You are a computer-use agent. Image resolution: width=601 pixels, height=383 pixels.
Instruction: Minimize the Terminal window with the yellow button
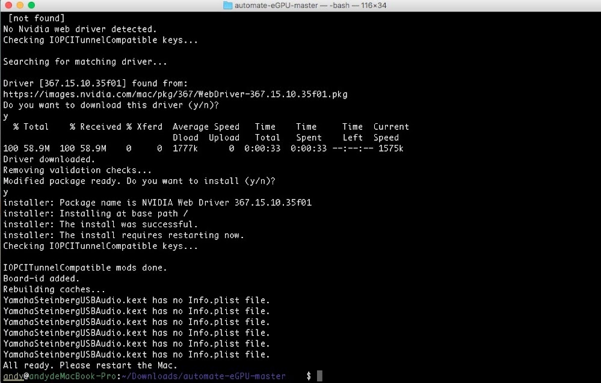point(20,5)
